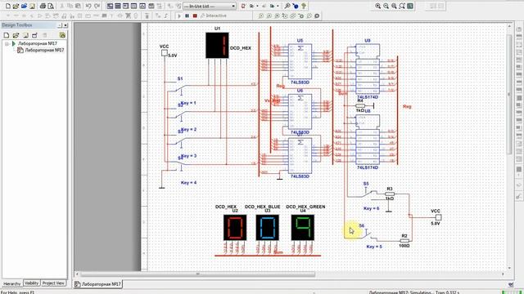This screenshot has height=294, width=524.
Task: Close the Design Toolbox panel
Action: tap(65, 25)
